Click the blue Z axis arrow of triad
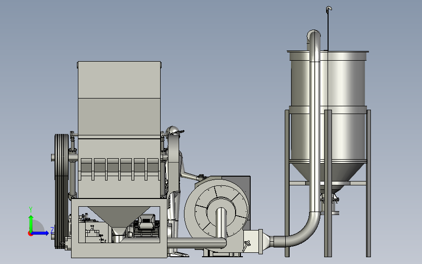This screenshot has width=422, height=264. (40, 233)
